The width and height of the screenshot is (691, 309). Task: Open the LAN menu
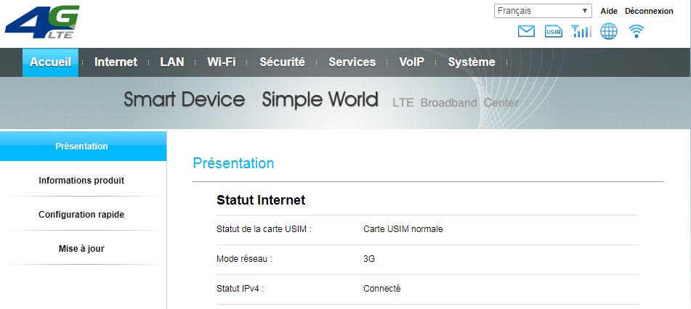coord(172,62)
